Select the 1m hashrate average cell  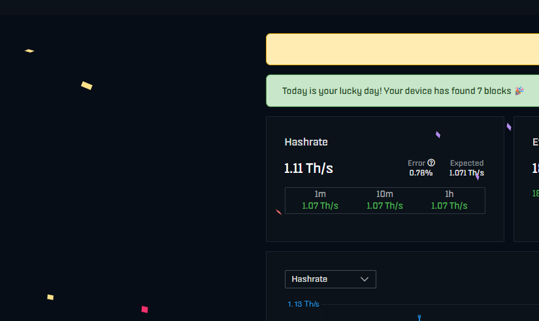[x=319, y=200]
